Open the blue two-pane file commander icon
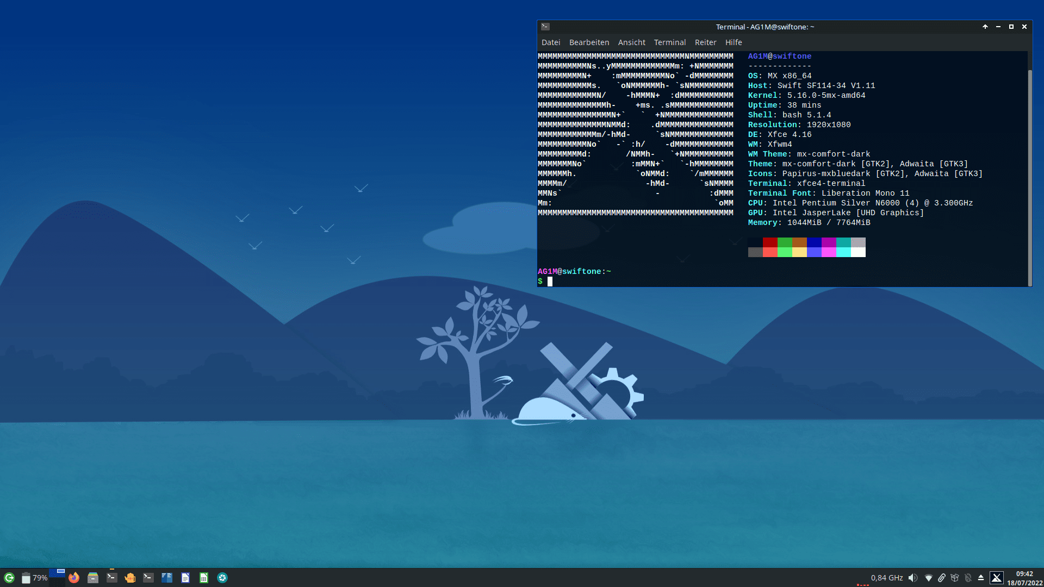 coord(167,578)
